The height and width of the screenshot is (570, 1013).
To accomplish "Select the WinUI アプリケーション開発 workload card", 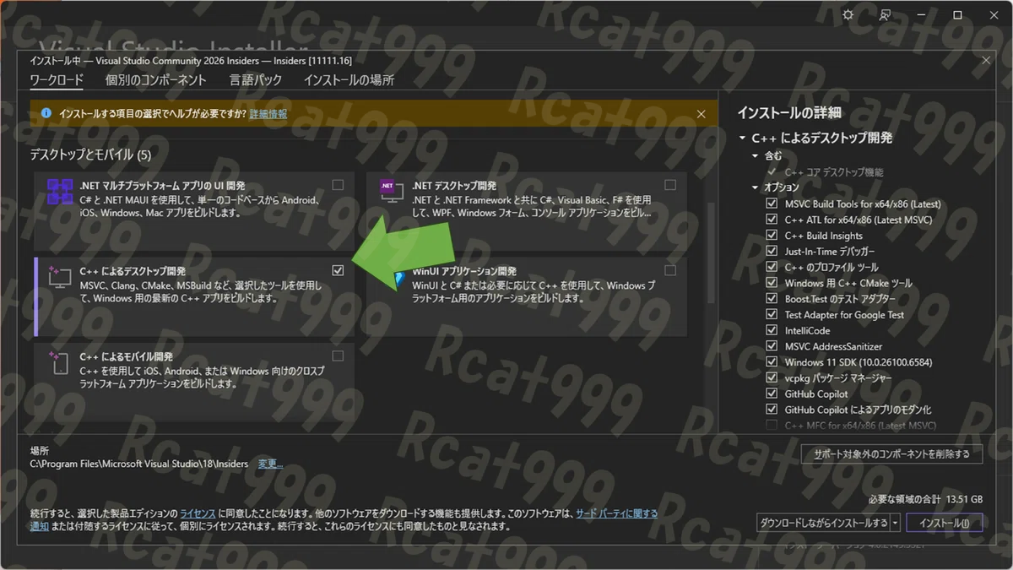I will [527, 296].
